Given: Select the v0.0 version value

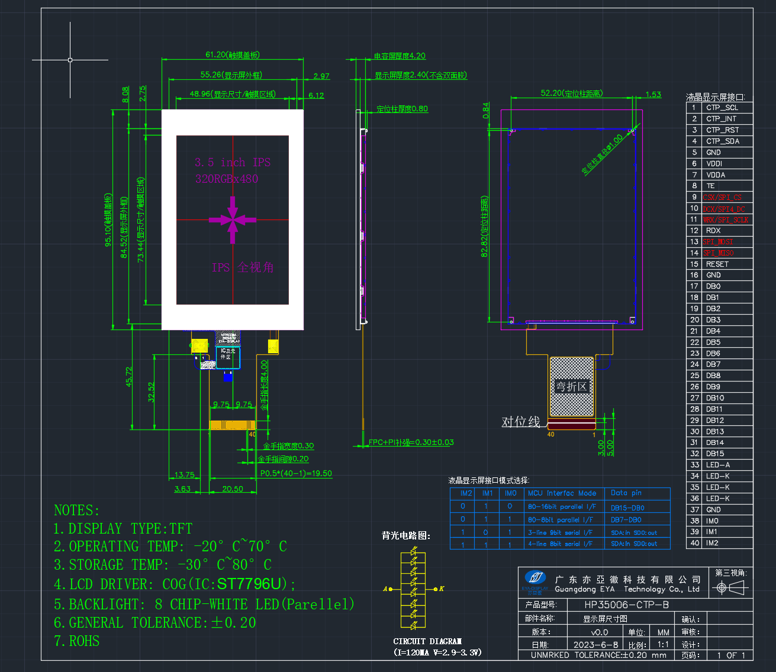Looking at the screenshot, I should pyautogui.click(x=600, y=632).
